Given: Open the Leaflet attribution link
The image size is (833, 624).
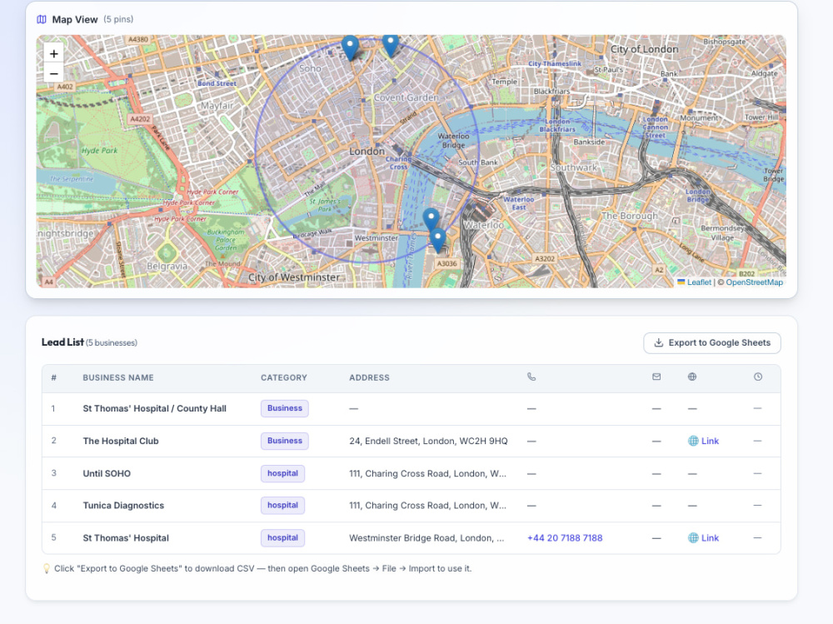Looking at the screenshot, I should click(x=699, y=282).
